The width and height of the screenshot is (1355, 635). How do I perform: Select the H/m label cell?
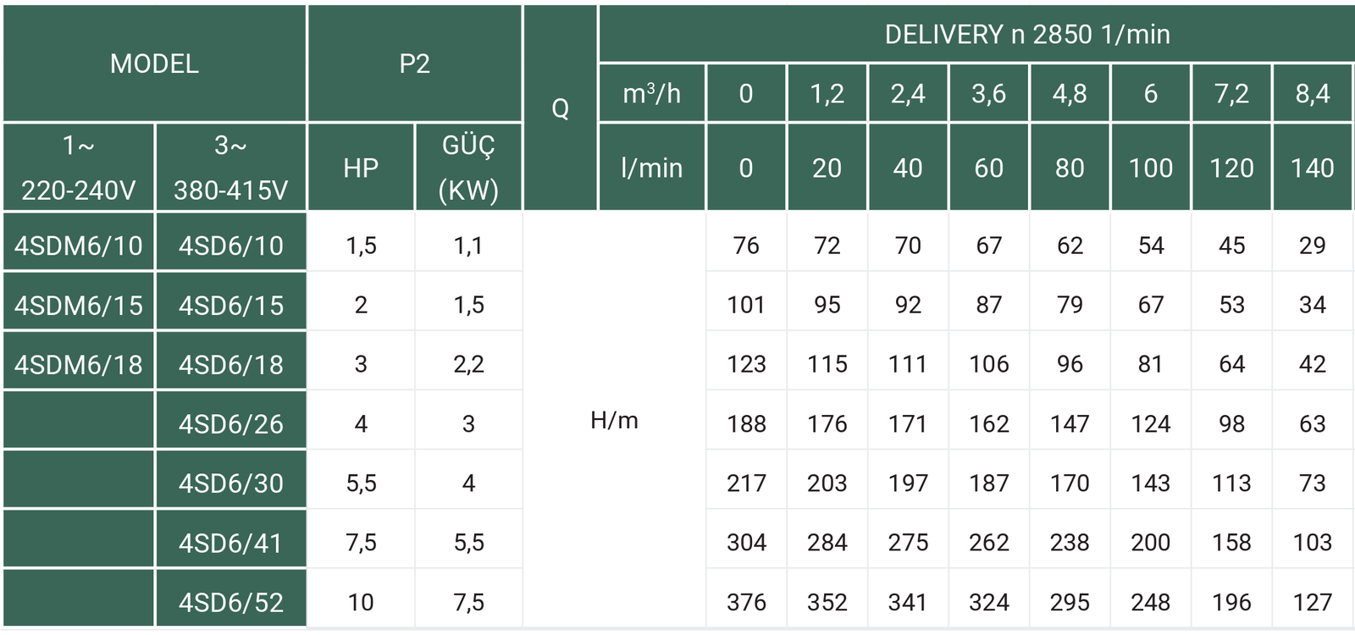tap(614, 420)
